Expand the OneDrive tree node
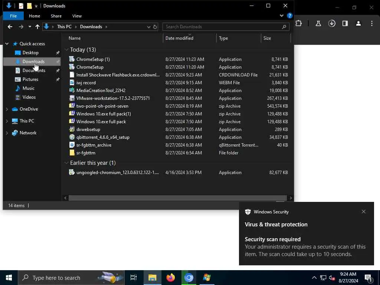 7,109
